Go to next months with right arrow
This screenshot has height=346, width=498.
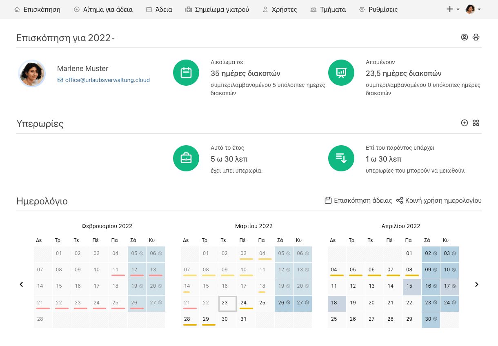pyautogui.click(x=476, y=284)
